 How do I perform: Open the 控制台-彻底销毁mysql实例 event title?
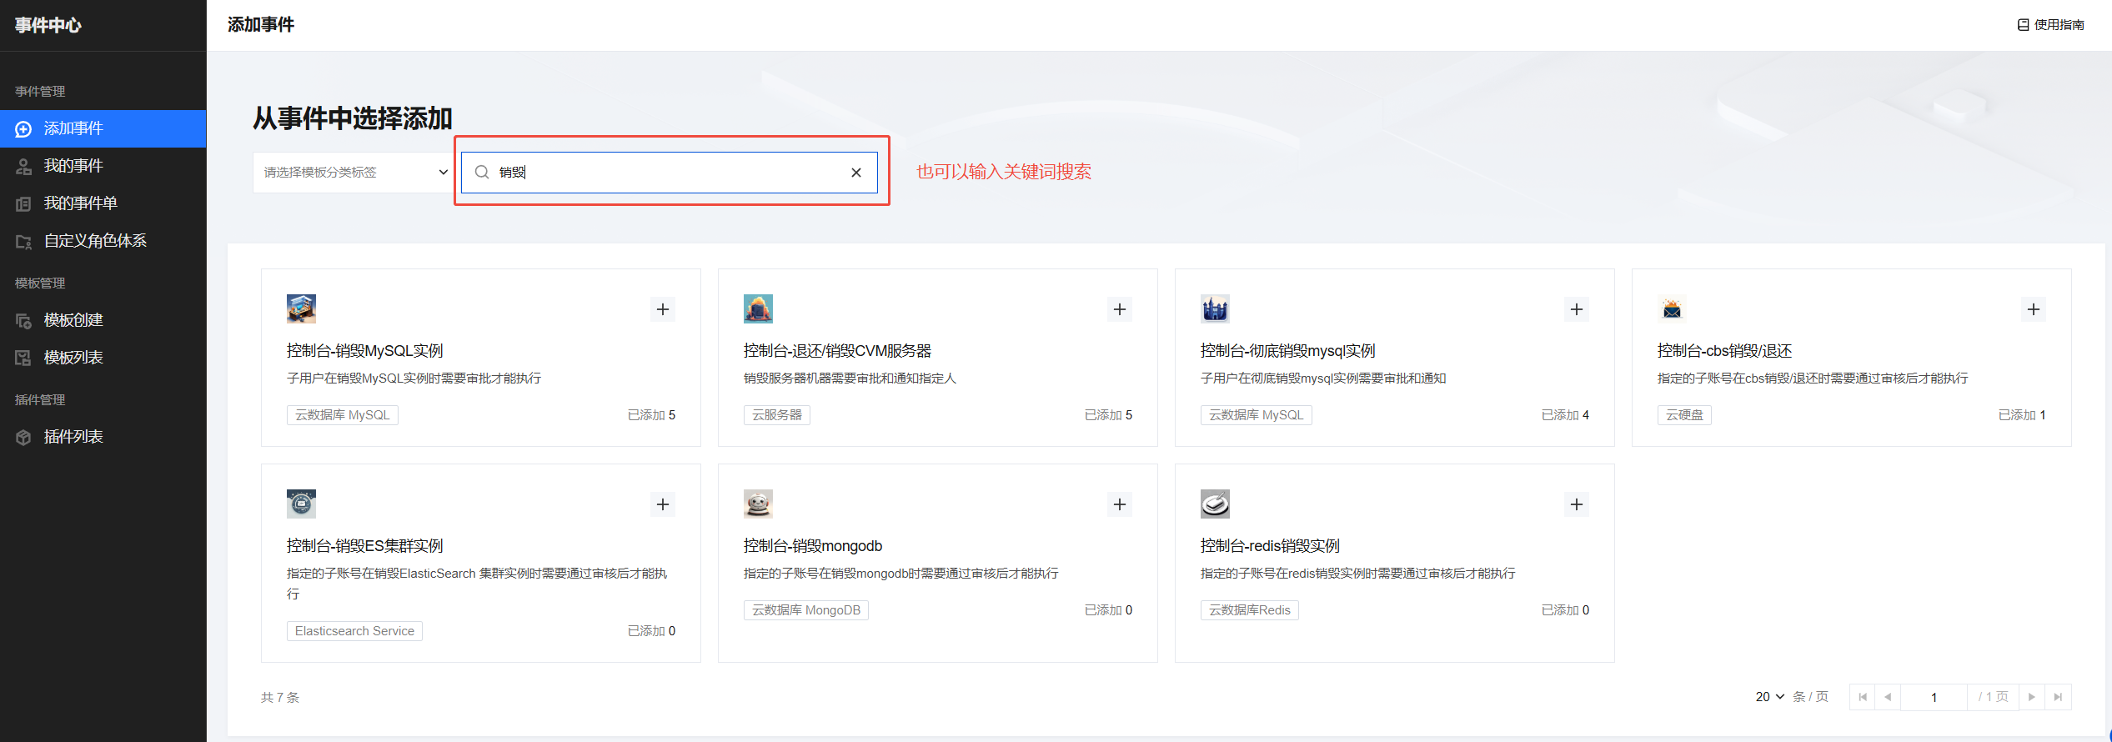(x=1287, y=351)
